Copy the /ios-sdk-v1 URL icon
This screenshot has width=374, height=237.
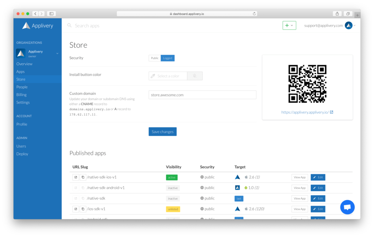[x=83, y=209]
